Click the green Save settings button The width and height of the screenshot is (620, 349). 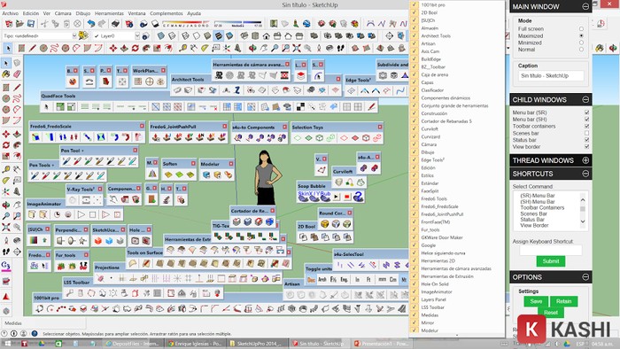536,301
